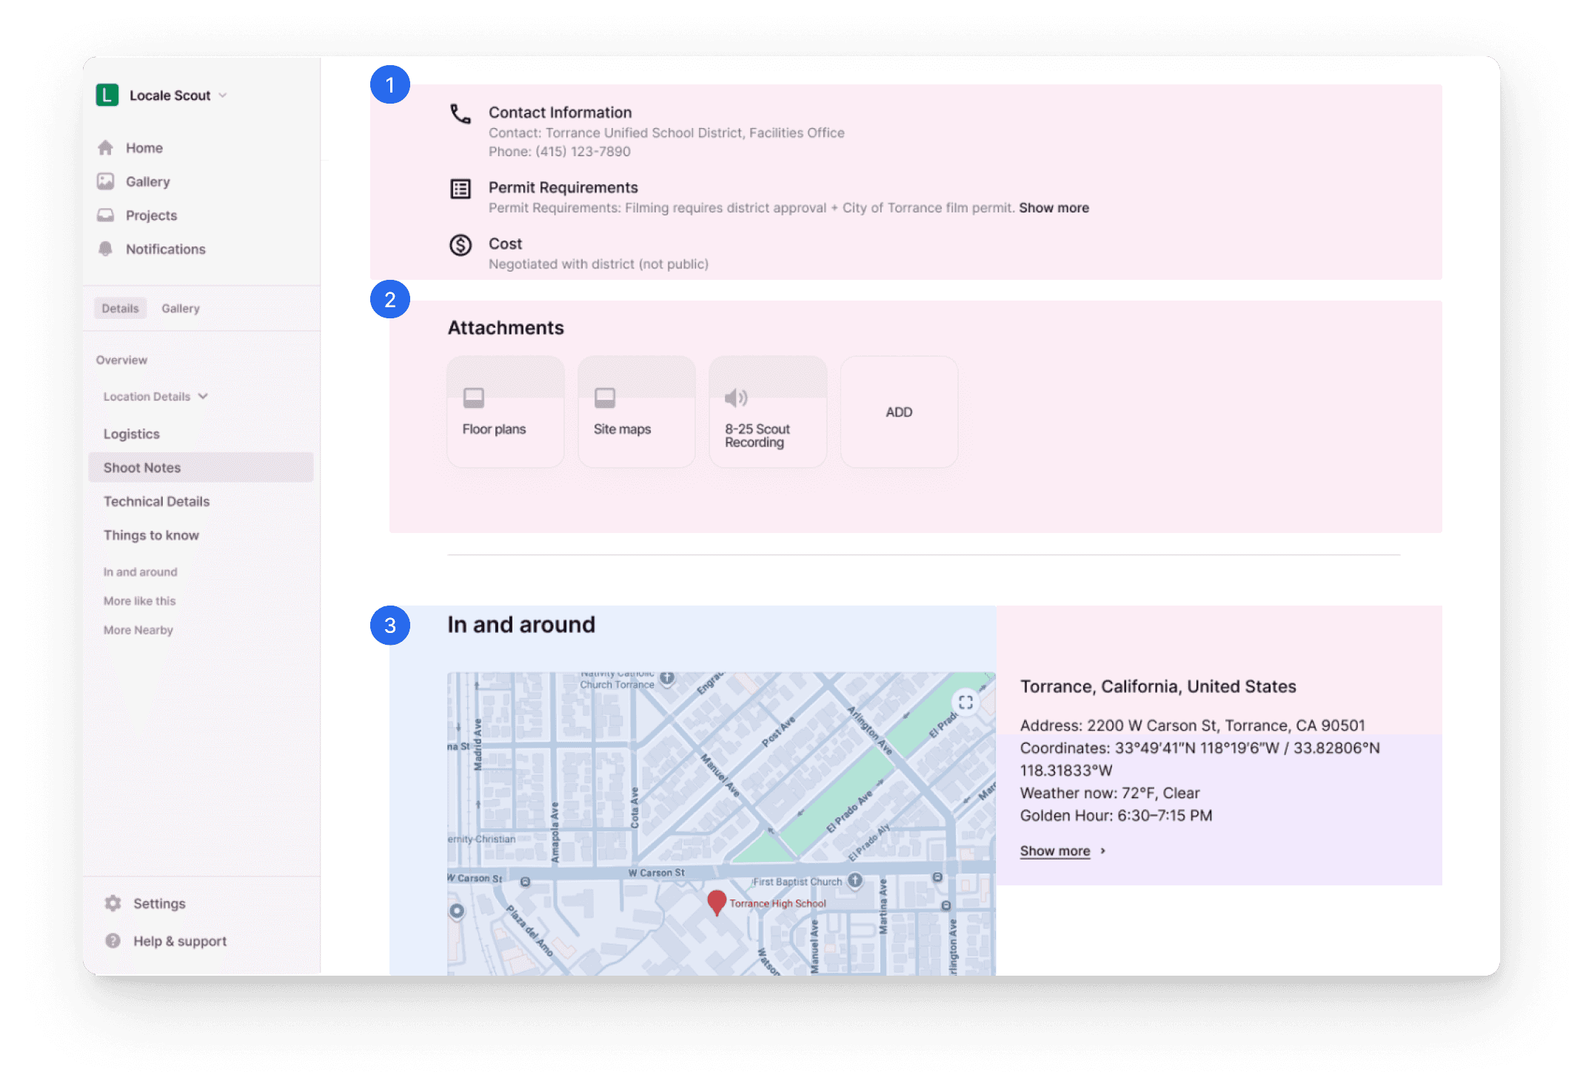This screenshot has height=1086, width=1583.
Task: Click the ADD attachment button
Action: pyautogui.click(x=899, y=412)
